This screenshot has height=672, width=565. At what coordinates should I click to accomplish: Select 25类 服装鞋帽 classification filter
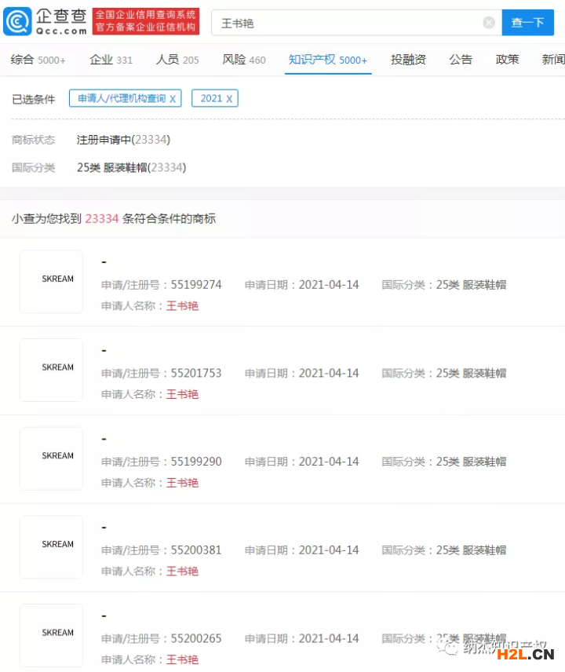pyautogui.click(x=131, y=167)
